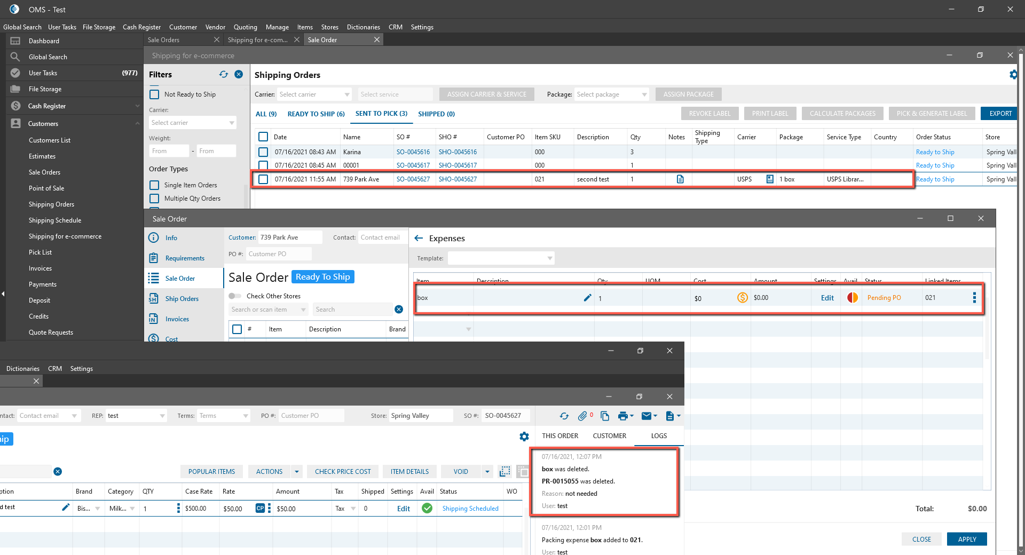Switch to SHIPPED (0) tab
The width and height of the screenshot is (1025, 555).
(x=436, y=114)
